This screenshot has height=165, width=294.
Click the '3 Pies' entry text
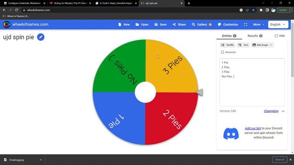click(226, 72)
